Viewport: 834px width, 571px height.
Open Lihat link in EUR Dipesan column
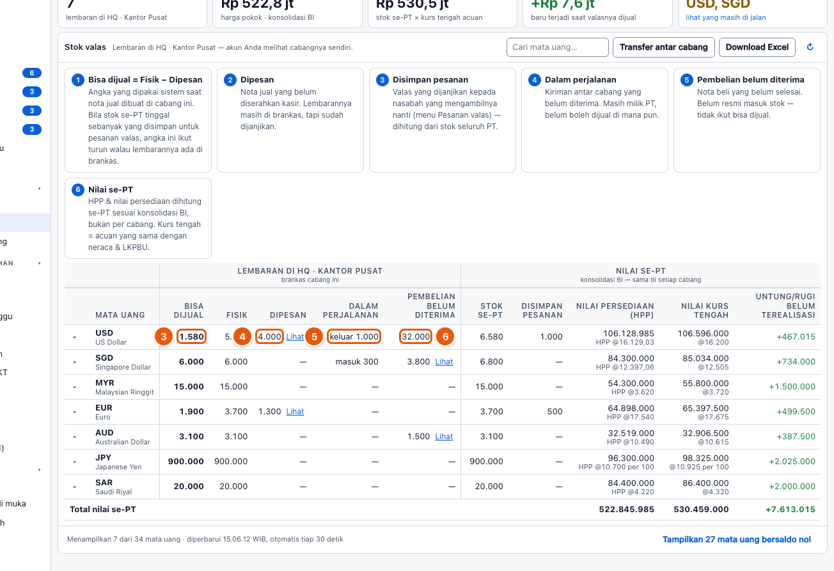coord(295,412)
